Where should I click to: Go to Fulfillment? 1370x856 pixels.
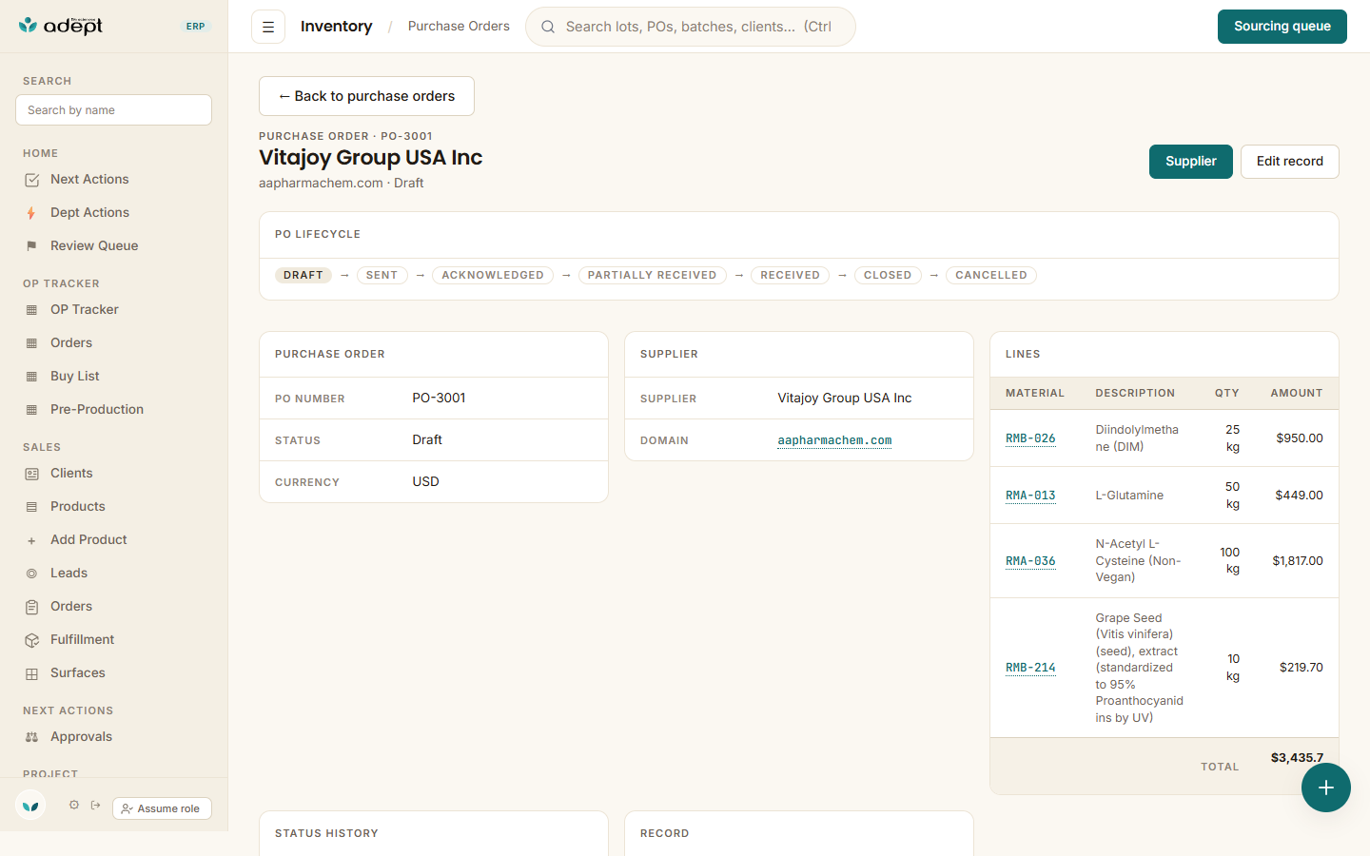pyautogui.click(x=114, y=639)
